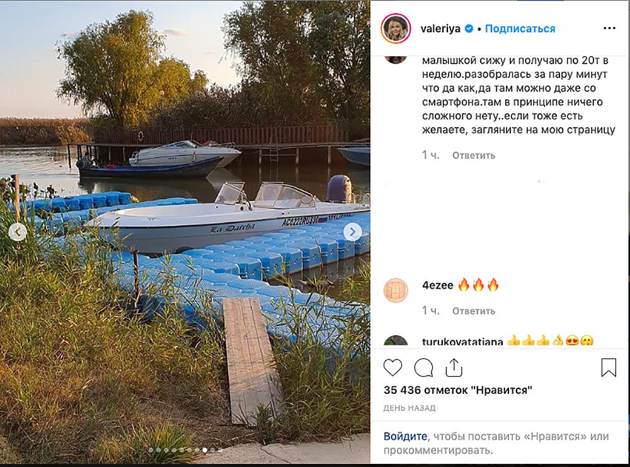View list of 35 436 likes
The height and width of the screenshot is (467, 630).
point(457,390)
